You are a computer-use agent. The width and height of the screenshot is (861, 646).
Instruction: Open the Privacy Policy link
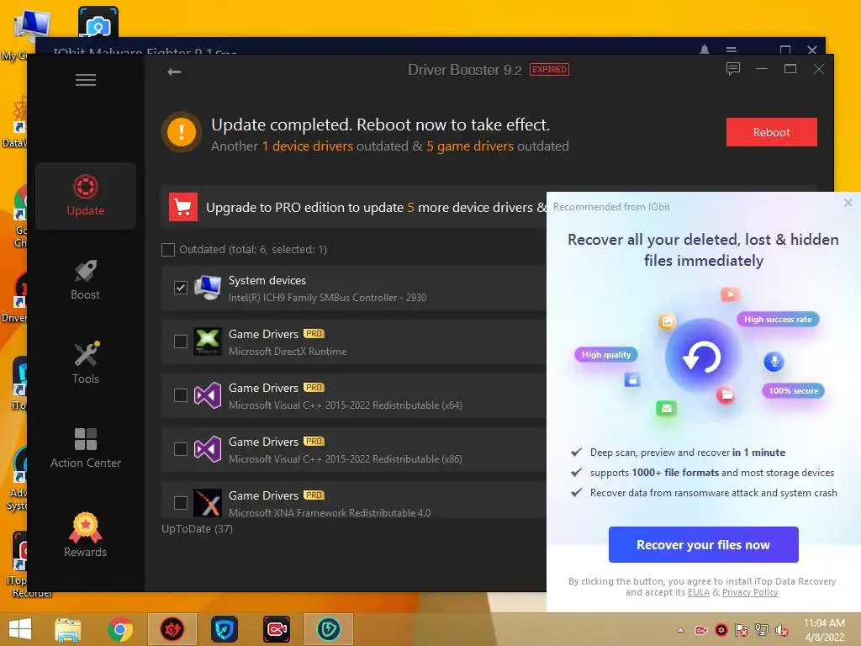point(750,592)
